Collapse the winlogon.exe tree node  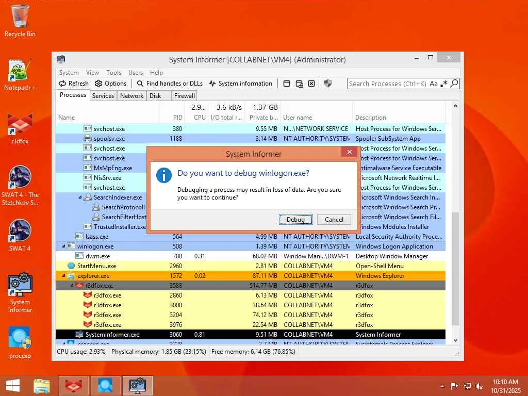pos(63,246)
